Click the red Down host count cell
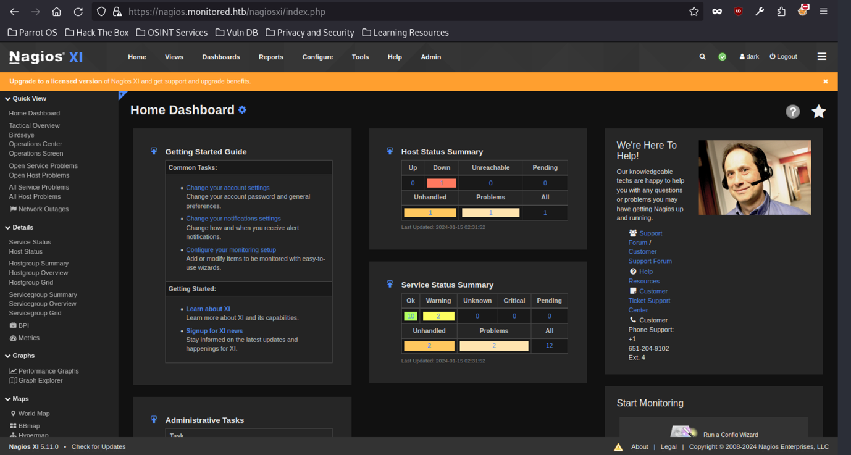This screenshot has height=455, width=851. [x=442, y=183]
